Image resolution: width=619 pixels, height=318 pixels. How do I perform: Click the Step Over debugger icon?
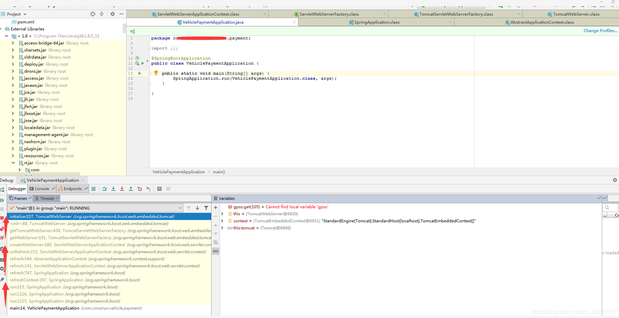point(104,189)
